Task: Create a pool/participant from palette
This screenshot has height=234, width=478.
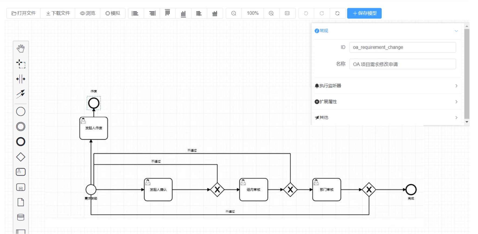Action: point(21,232)
